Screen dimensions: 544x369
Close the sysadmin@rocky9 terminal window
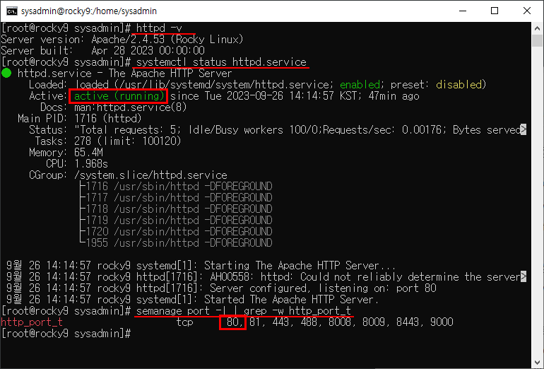[526, 11]
